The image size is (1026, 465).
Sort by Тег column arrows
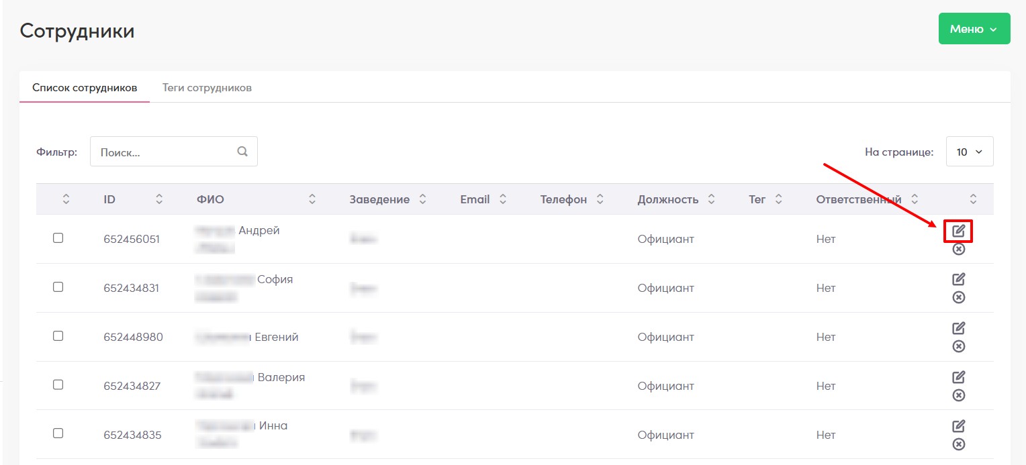pos(779,199)
